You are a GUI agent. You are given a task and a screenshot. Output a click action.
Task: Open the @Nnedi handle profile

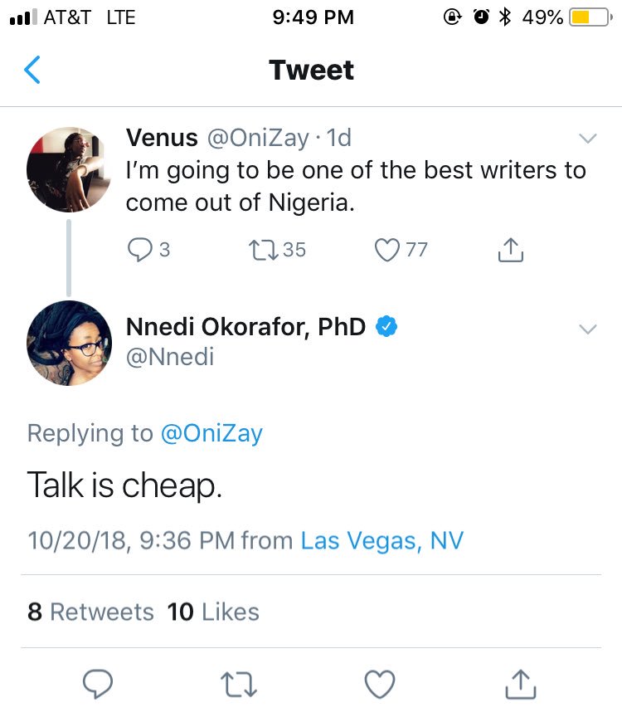[169, 357]
